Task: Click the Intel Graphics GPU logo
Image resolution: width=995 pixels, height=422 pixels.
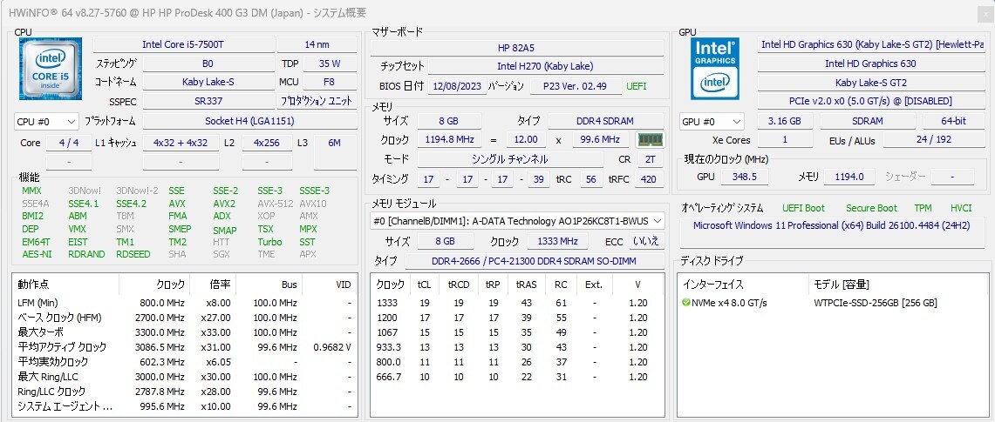Action: click(x=715, y=69)
